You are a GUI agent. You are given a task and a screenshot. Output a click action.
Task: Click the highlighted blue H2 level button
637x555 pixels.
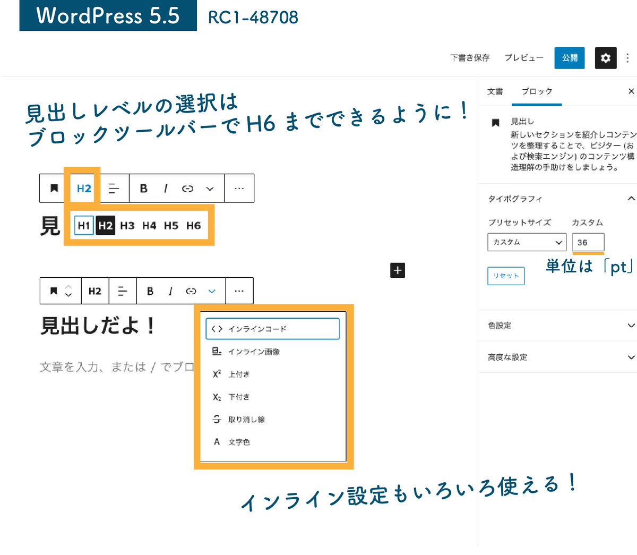pyautogui.click(x=84, y=189)
